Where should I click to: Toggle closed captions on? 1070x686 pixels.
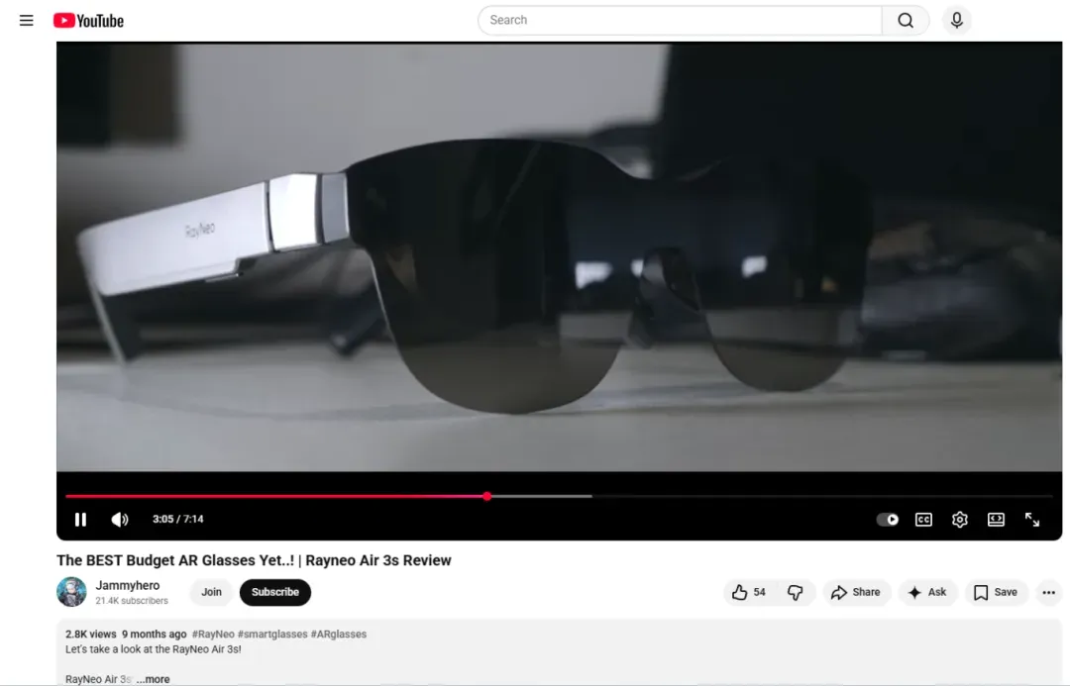(x=923, y=520)
